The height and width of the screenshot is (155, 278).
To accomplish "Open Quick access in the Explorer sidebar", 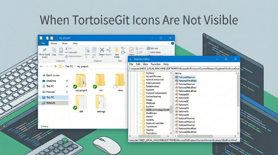I will (x=51, y=75).
